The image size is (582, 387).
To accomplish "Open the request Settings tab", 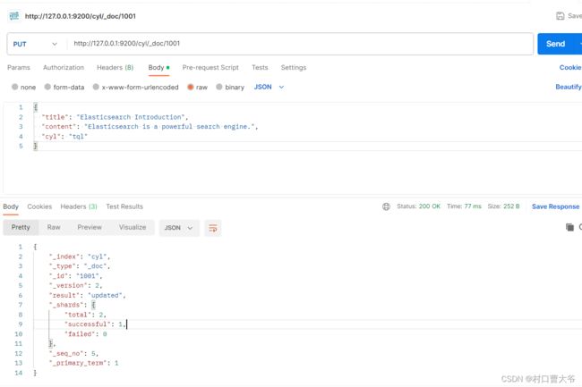I will 294,67.
